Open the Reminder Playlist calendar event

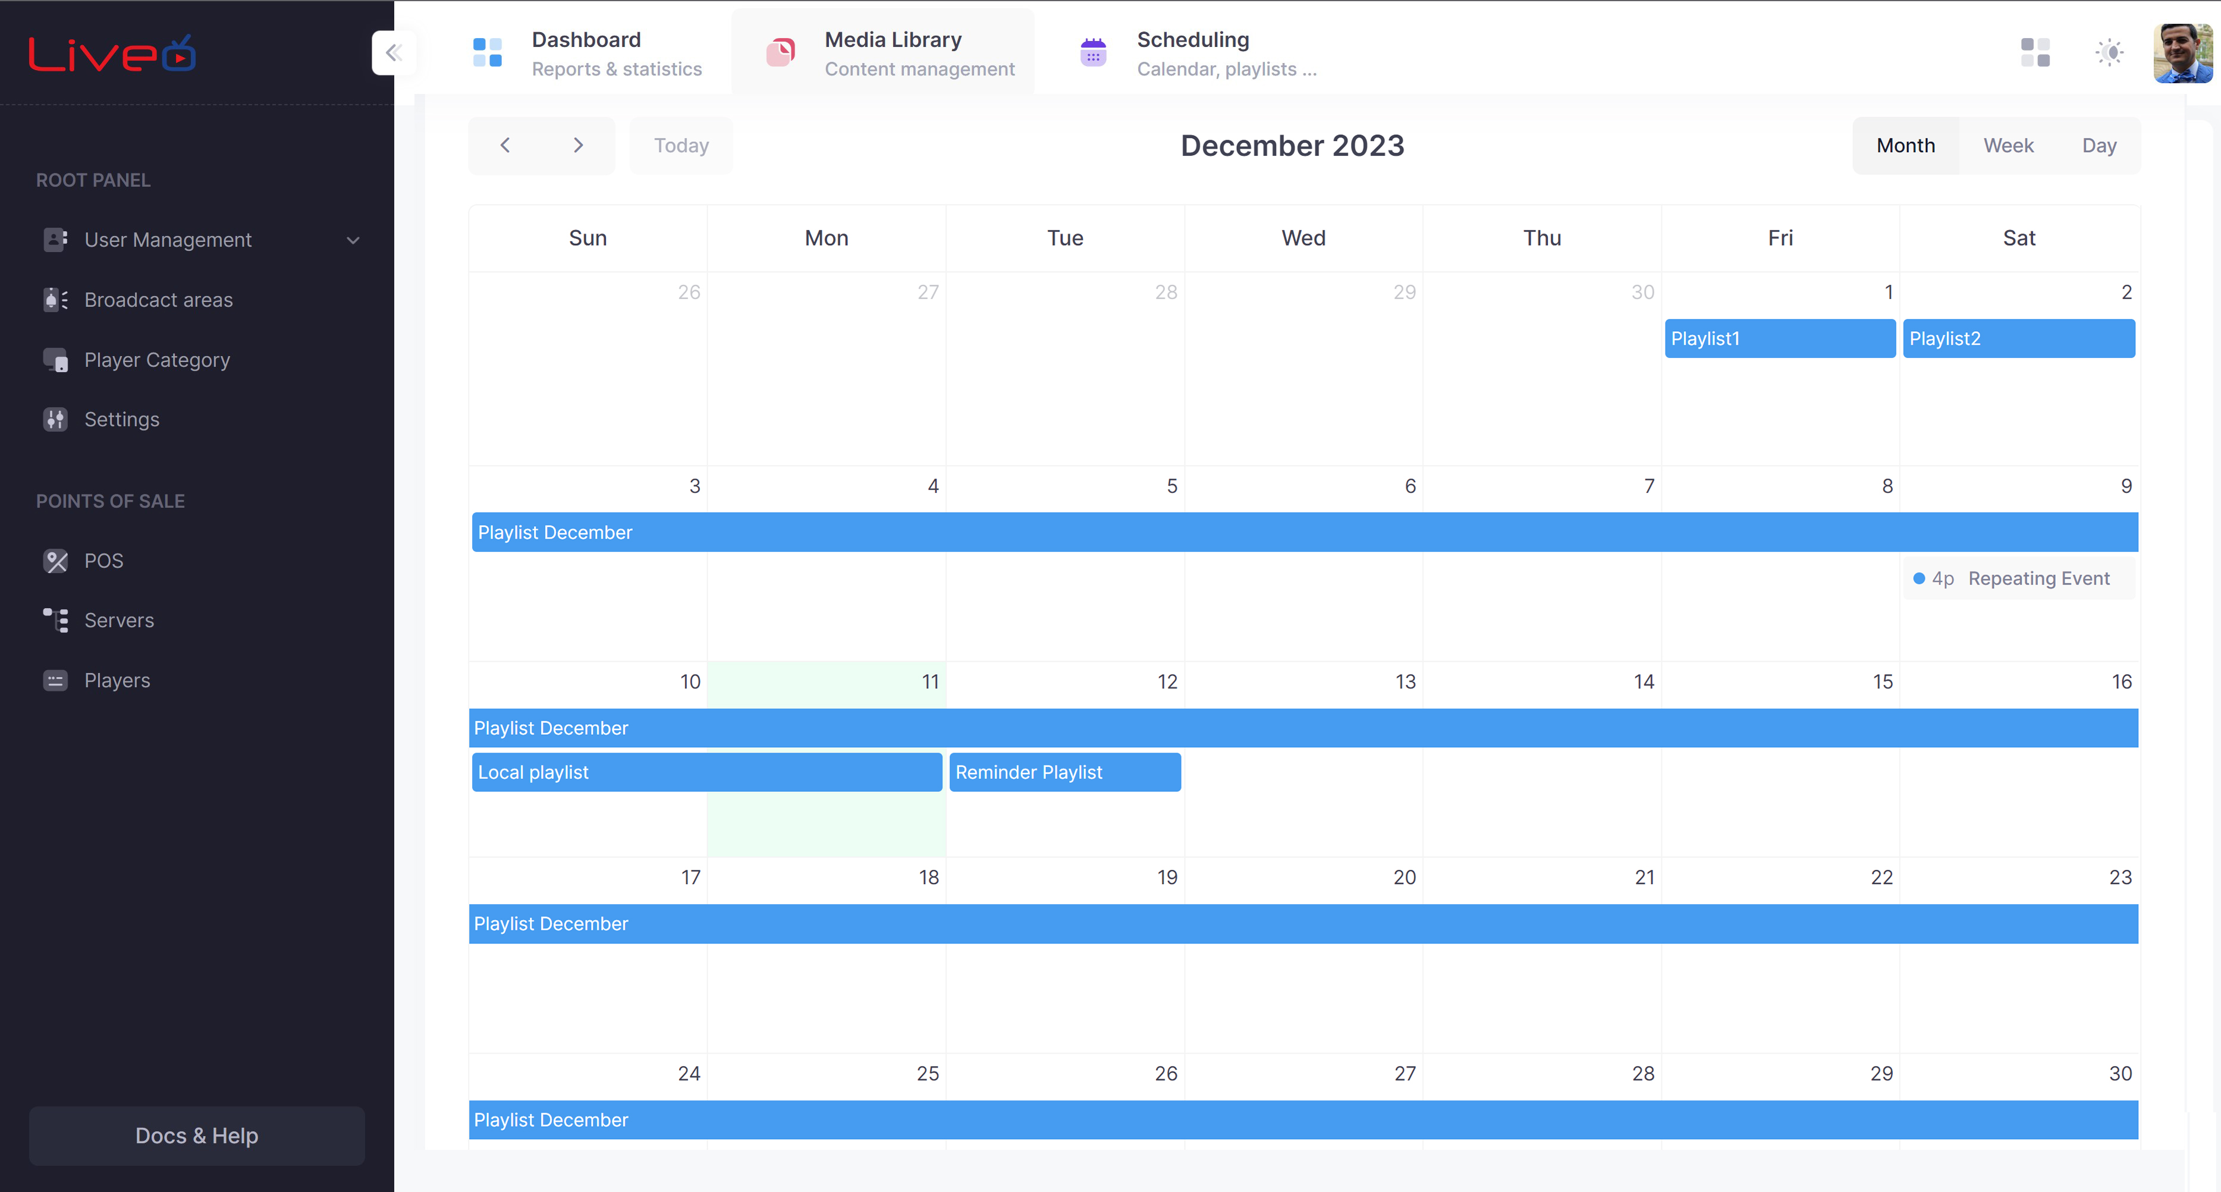pyautogui.click(x=1064, y=772)
